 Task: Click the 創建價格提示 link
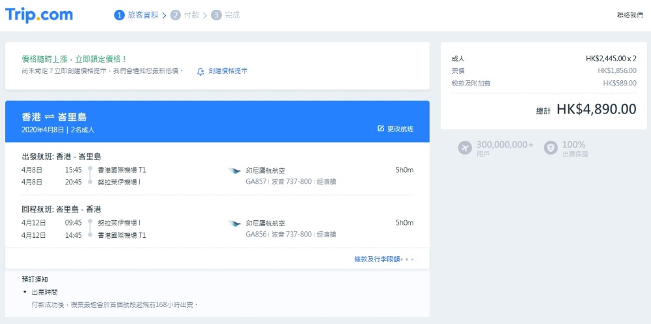[228, 71]
